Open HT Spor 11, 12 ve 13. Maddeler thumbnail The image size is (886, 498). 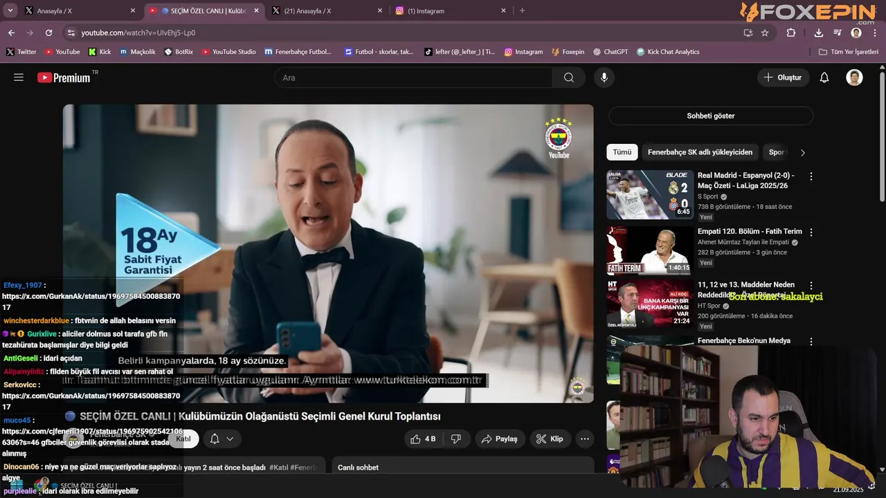pyautogui.click(x=650, y=304)
